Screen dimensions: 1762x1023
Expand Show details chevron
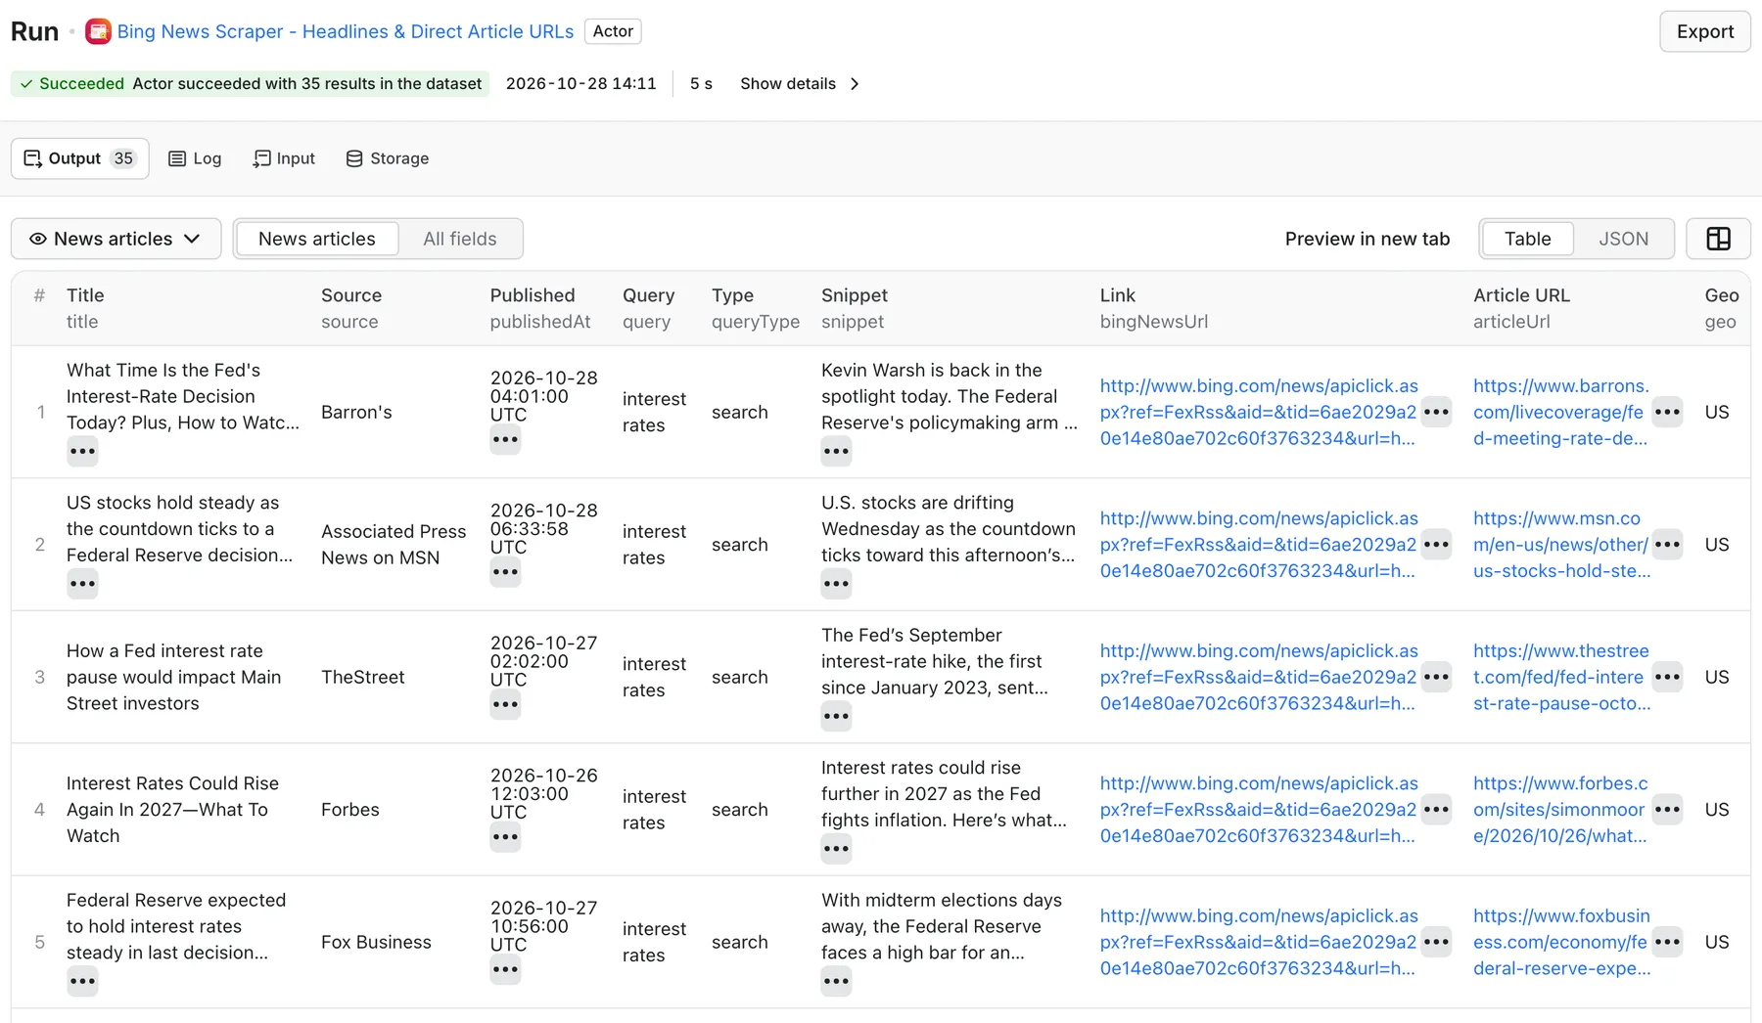(855, 84)
